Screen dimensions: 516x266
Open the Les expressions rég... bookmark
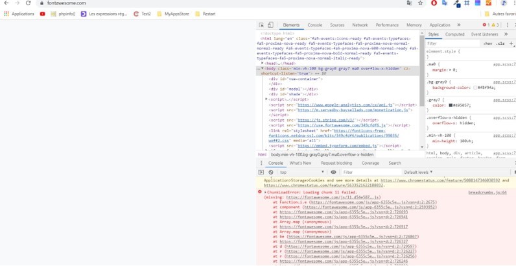click(x=104, y=14)
